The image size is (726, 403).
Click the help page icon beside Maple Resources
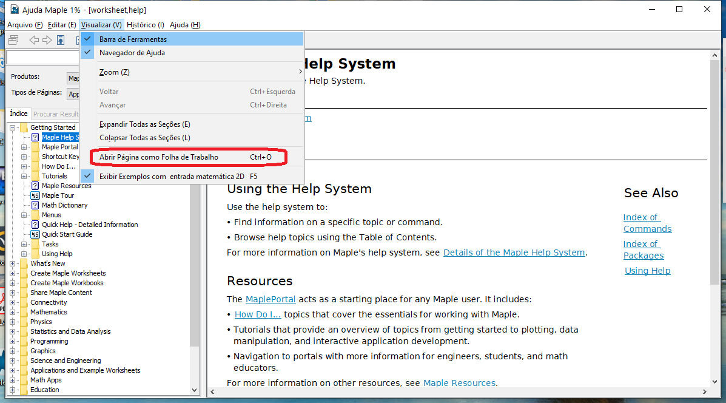pos(35,186)
